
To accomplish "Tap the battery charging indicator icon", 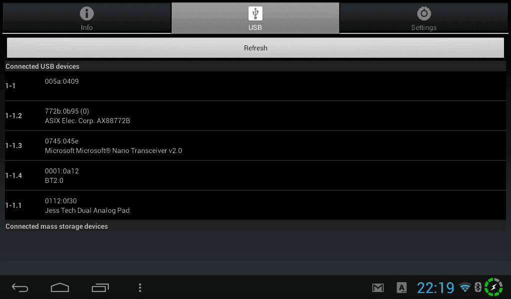I will 494,287.
